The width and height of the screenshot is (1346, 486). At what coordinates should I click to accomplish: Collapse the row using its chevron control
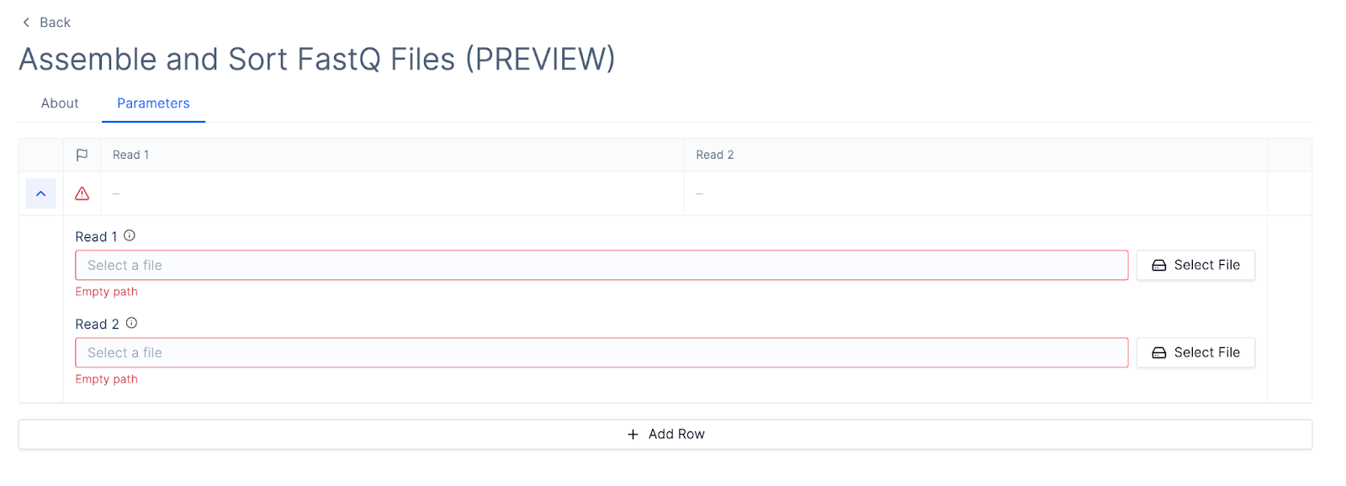(x=40, y=193)
